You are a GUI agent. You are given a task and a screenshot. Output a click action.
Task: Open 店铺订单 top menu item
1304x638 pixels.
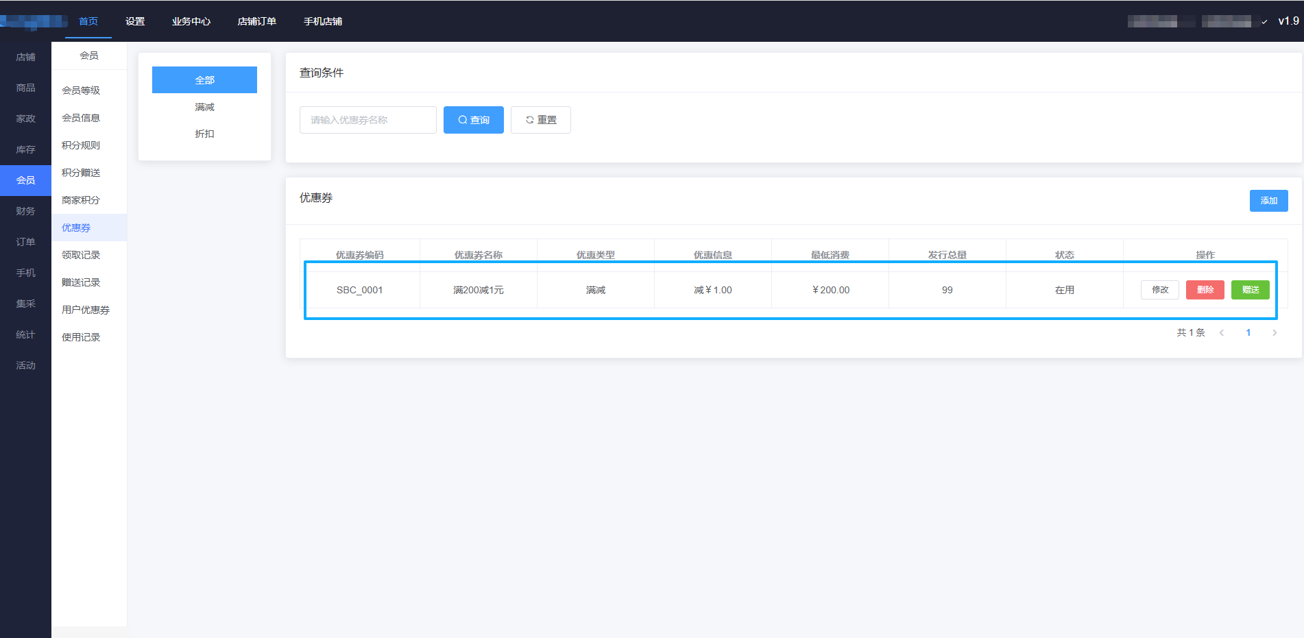(256, 21)
